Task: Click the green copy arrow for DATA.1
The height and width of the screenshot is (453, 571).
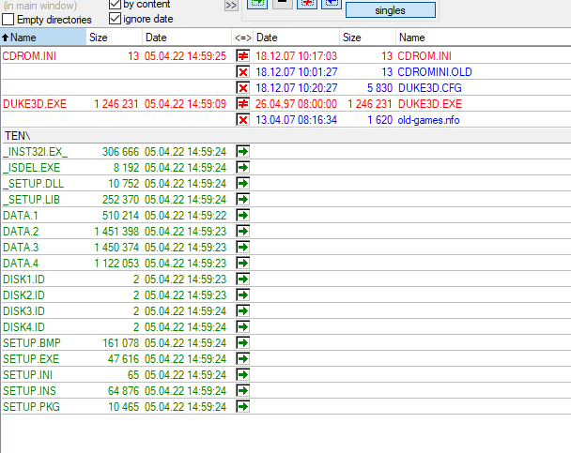Action: point(242,216)
